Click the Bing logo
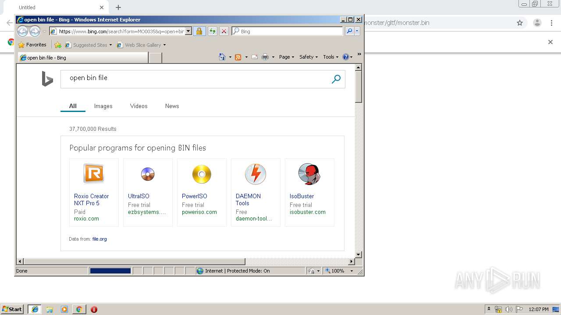This screenshot has width=561, height=315. 47,79
